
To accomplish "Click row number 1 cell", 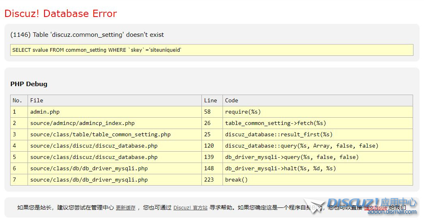I will 19,112.
